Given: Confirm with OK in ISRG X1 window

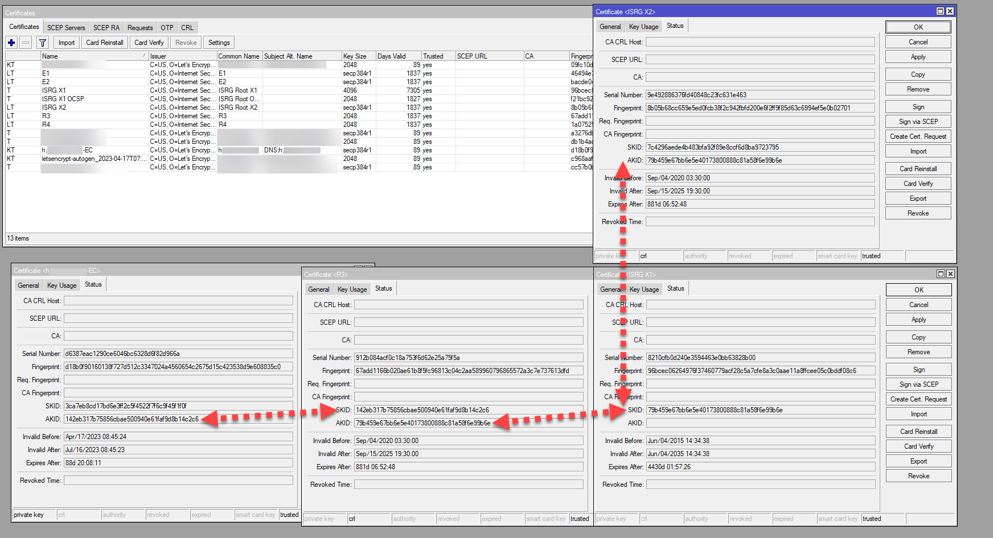Looking at the screenshot, I should click(919, 290).
